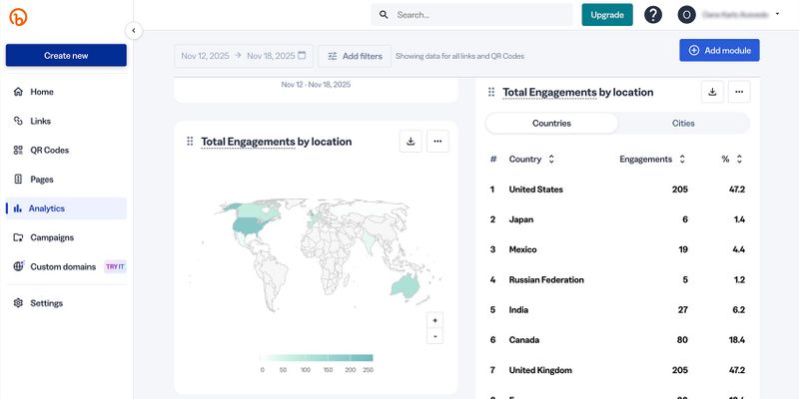This screenshot has height=399, width=799.
Task: Open more options for table module
Action: 739,92
